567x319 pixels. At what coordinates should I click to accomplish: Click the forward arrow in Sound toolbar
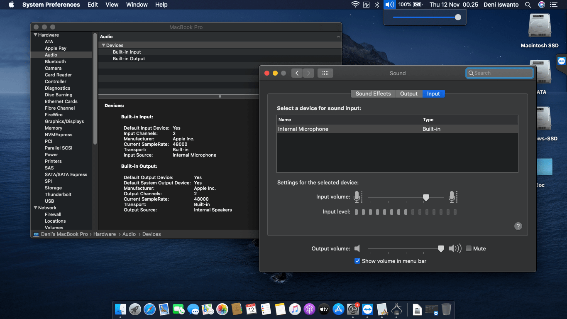point(308,73)
